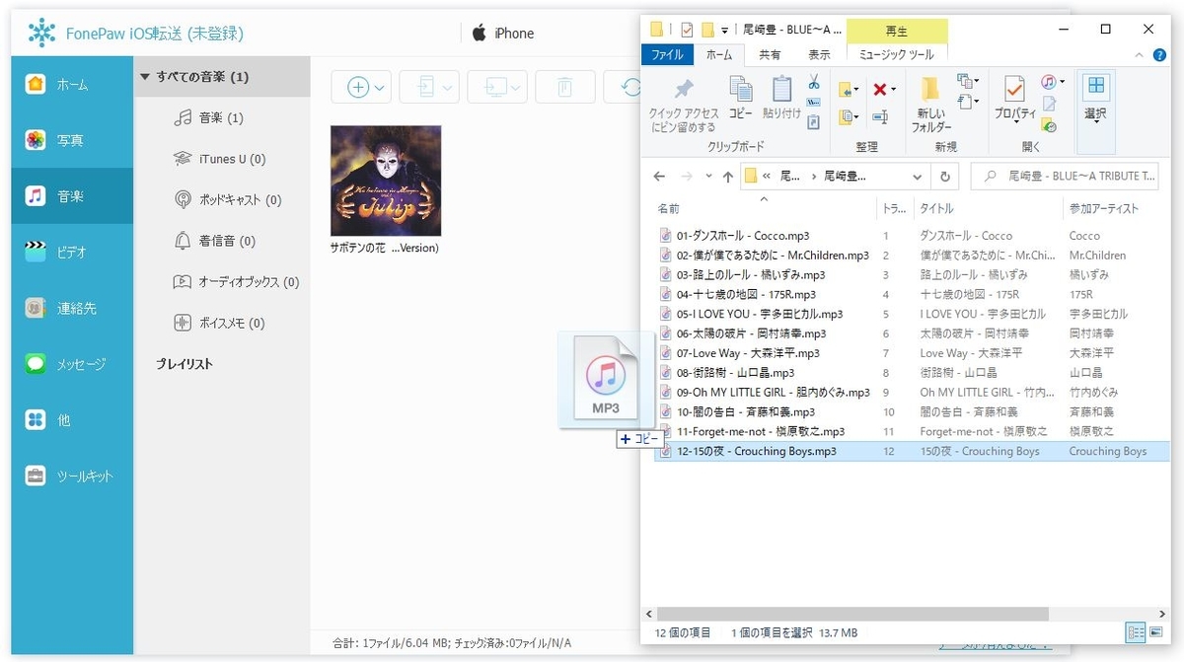The width and height of the screenshot is (1184, 662).
Task: Open the easy access dropdown in ribbon
Action: pyautogui.click(x=968, y=101)
